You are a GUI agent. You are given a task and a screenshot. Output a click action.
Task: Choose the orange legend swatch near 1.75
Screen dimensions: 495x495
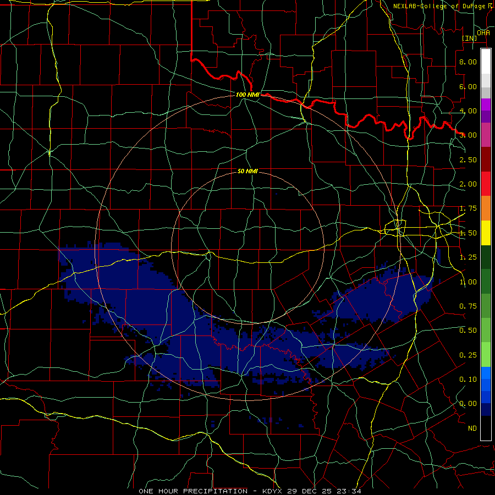(486, 208)
